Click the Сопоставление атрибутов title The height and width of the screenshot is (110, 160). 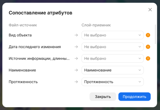click(x=40, y=13)
